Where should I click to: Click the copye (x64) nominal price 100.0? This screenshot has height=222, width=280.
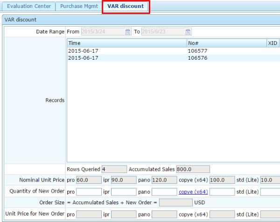coord(222,180)
